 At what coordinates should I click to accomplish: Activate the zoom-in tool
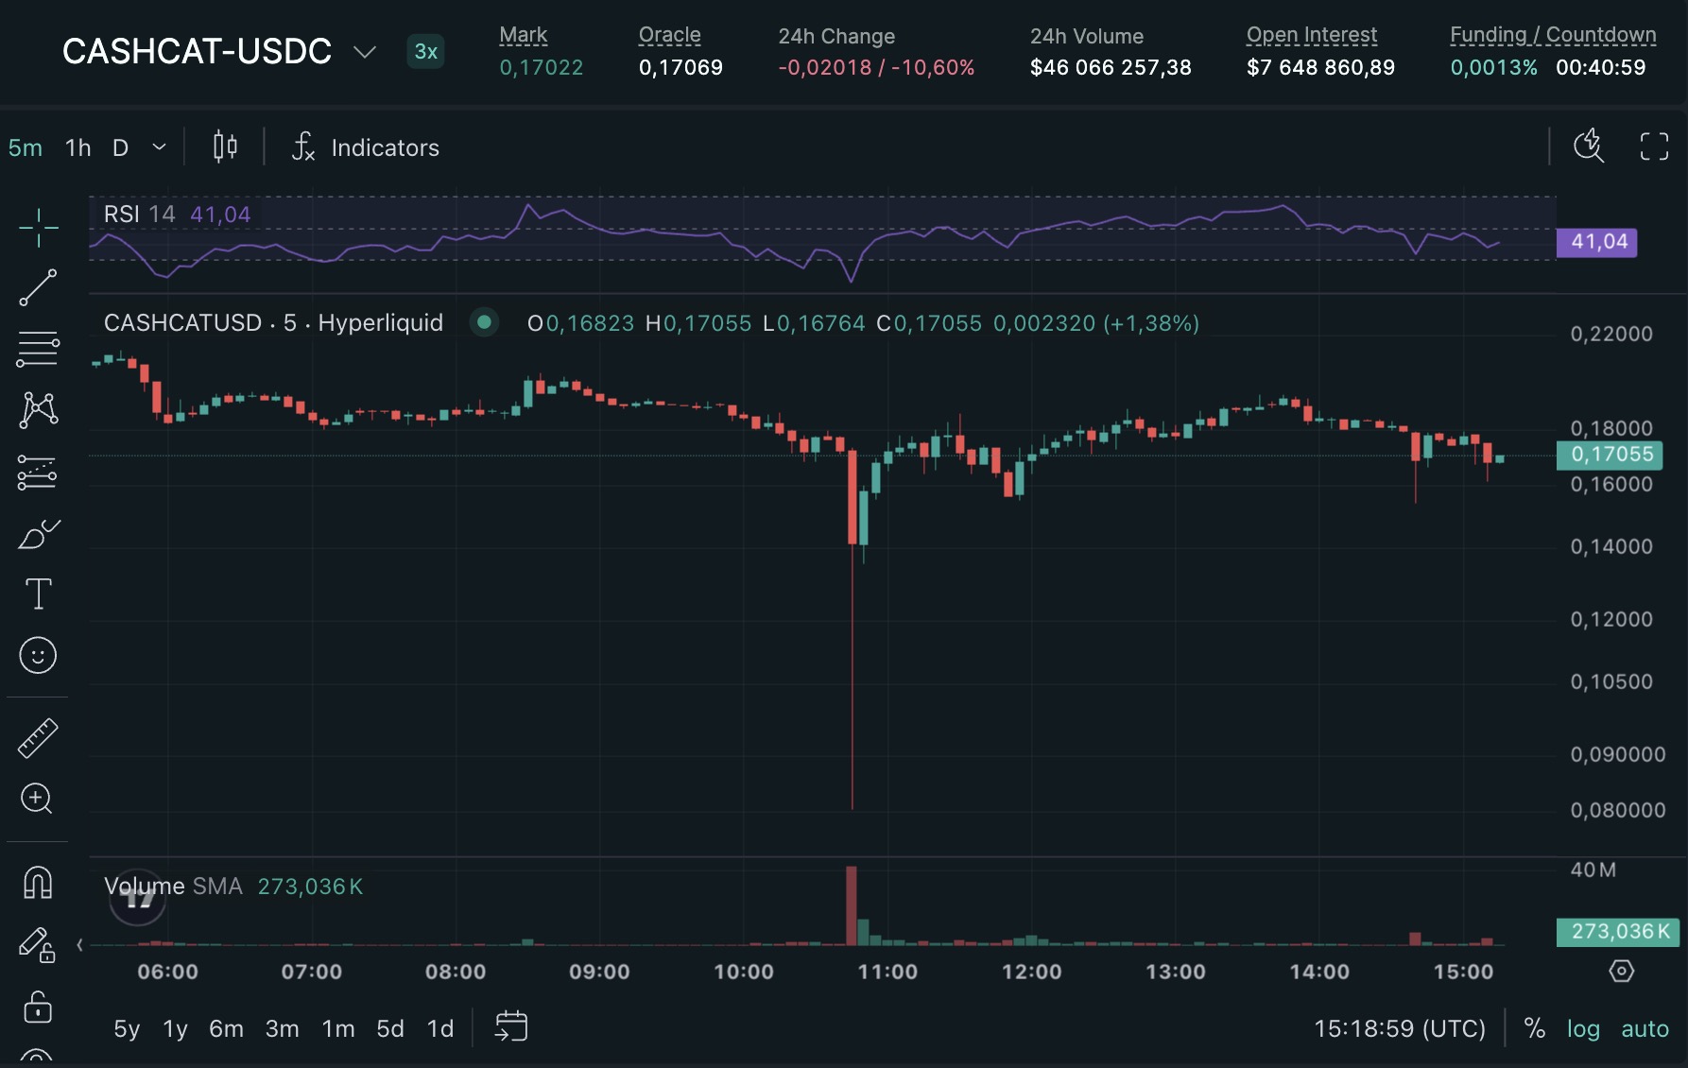click(x=37, y=799)
